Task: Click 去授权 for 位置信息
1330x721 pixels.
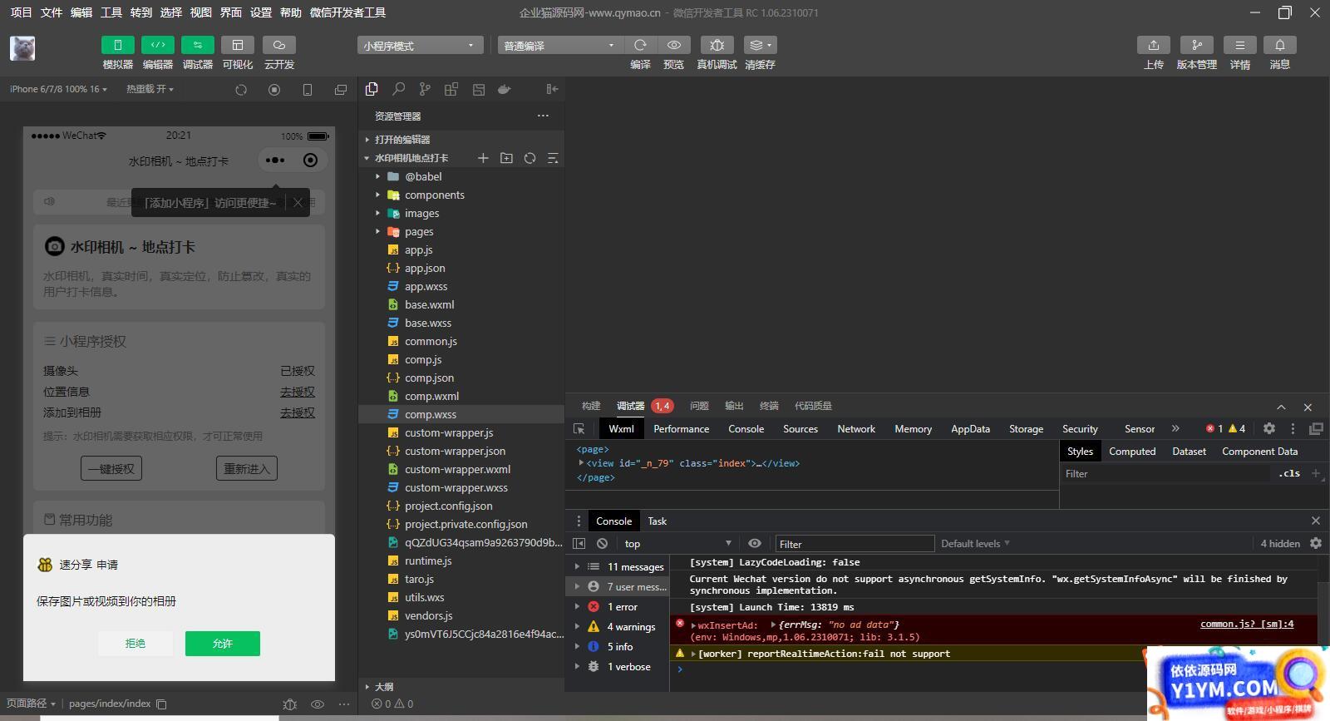Action: pyautogui.click(x=298, y=392)
